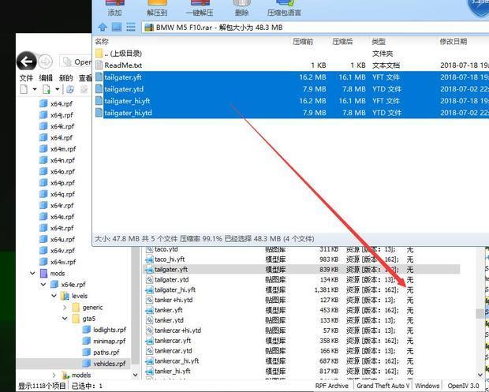Expand the models folder node
This screenshot has height=392, width=489.
tap(54, 375)
